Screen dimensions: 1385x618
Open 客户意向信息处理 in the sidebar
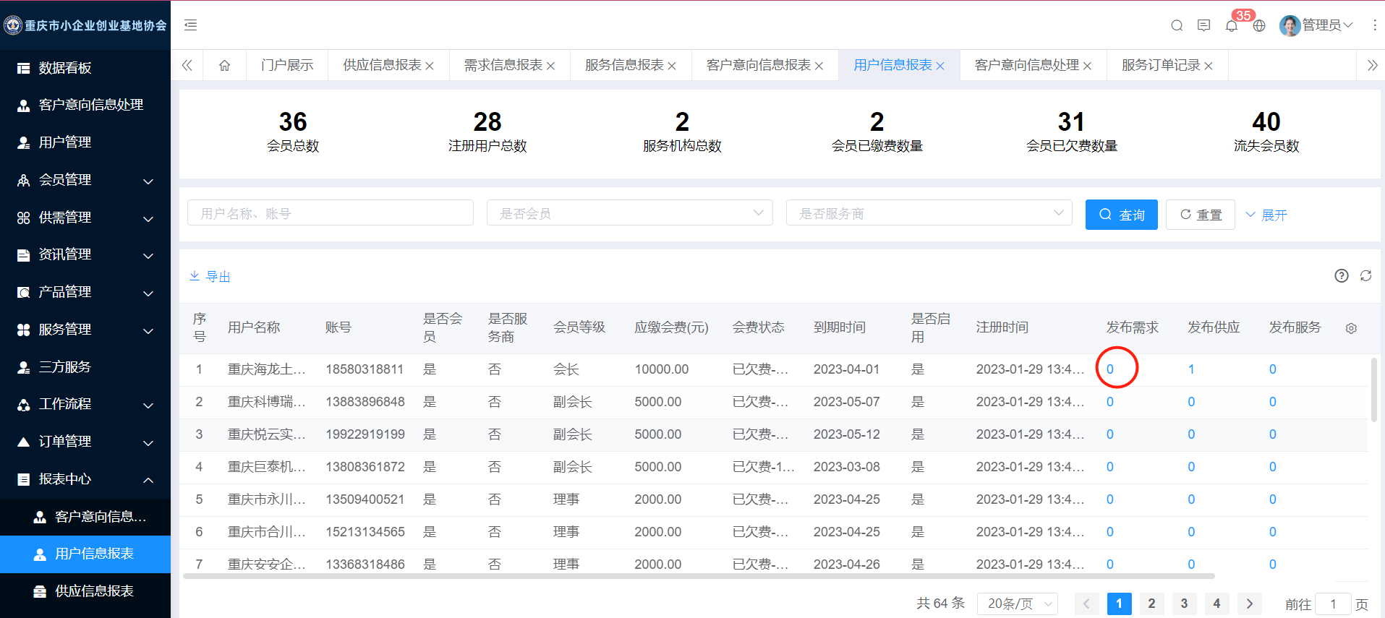(x=85, y=105)
